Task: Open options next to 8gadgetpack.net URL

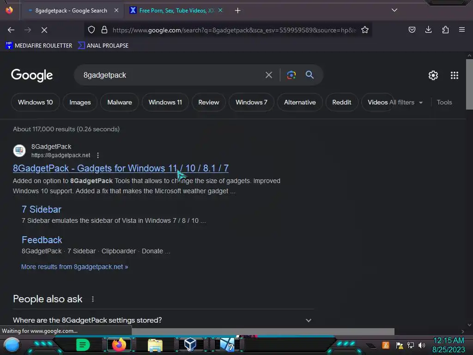Action: (98, 155)
